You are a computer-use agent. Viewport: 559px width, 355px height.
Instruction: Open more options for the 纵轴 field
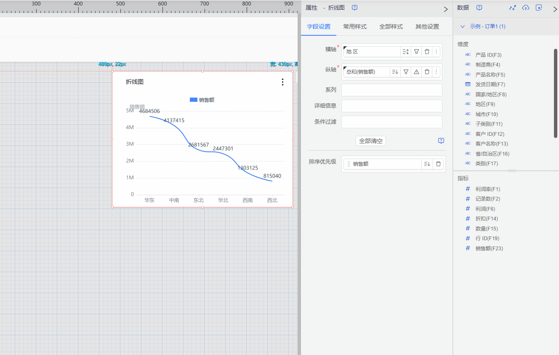point(437,72)
